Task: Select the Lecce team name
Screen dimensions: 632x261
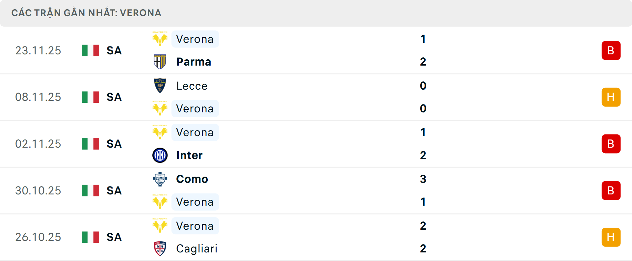Action: point(192,86)
